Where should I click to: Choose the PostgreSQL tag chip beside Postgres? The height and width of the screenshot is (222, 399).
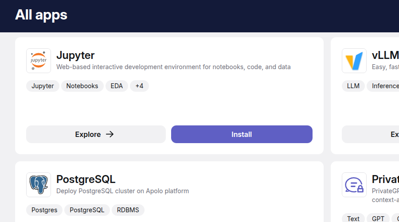(87, 210)
